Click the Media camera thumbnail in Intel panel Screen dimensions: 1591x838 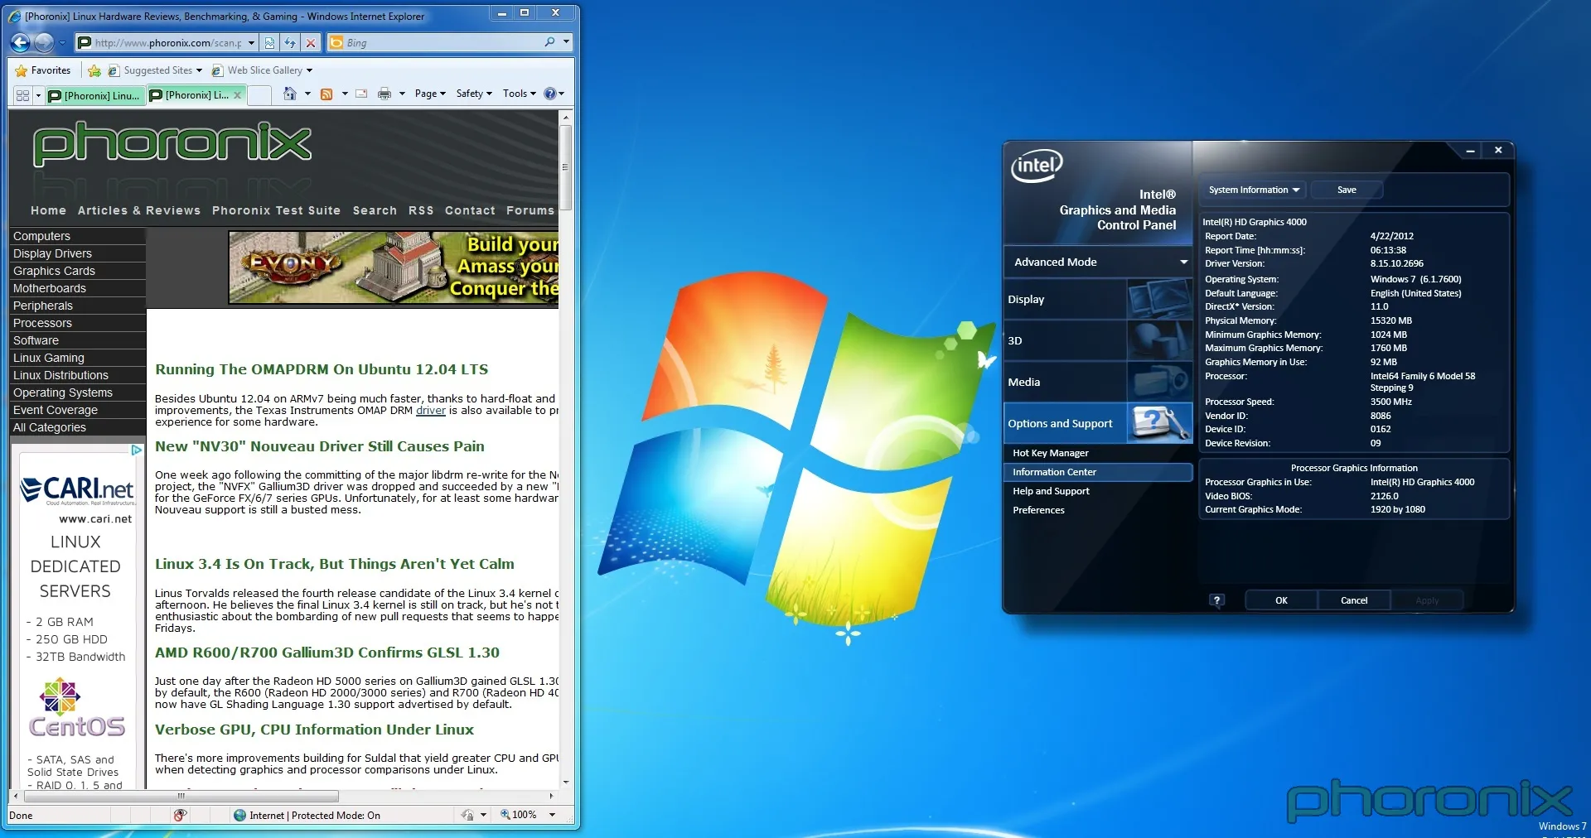(1159, 382)
